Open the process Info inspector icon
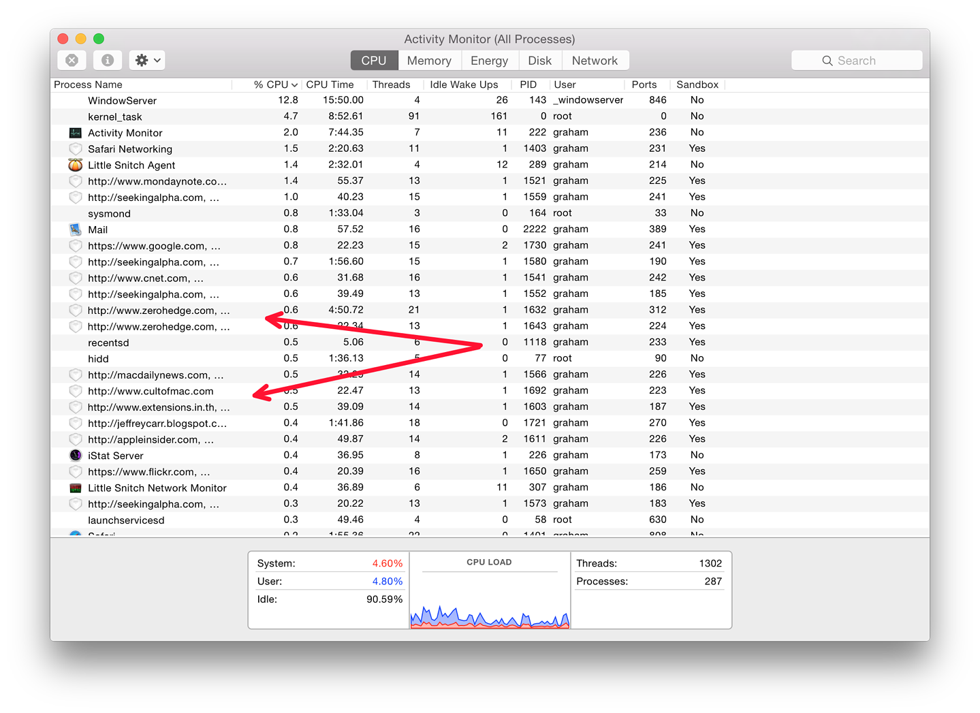Viewport: 980px width, 713px height. [x=107, y=60]
